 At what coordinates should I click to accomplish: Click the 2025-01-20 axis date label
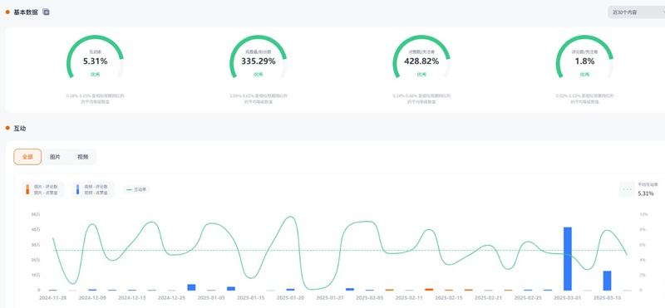(x=290, y=298)
